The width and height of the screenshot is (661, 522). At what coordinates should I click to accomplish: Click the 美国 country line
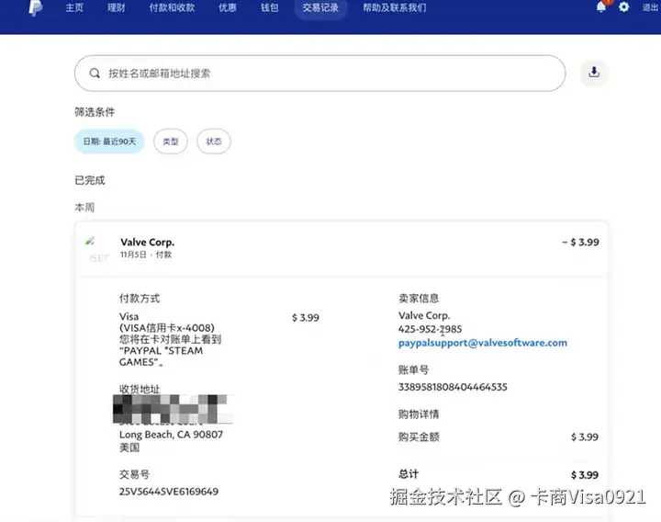(x=129, y=448)
